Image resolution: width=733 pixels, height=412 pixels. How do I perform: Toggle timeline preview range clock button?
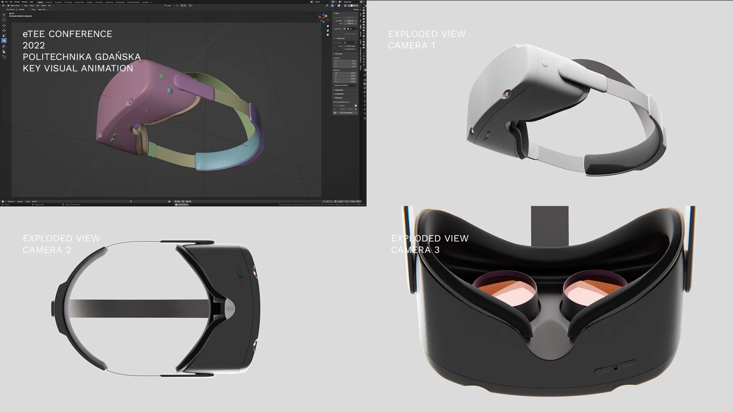pyautogui.click(x=335, y=201)
